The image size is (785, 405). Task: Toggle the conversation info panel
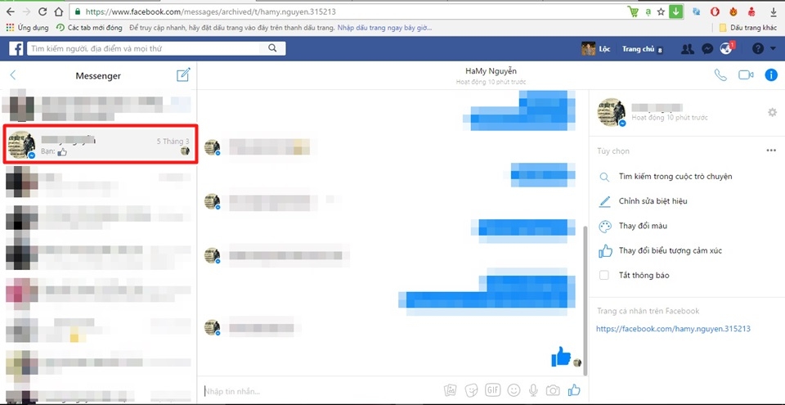771,75
